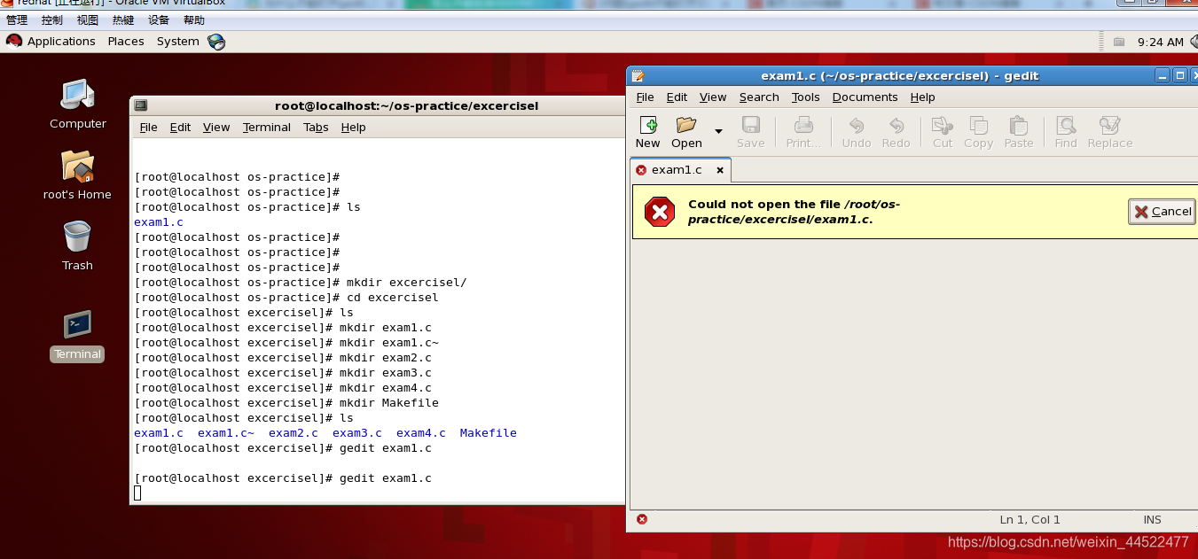The width and height of the screenshot is (1198, 559).
Task: Close the exam1.c tab in gedit
Action: pos(720,170)
